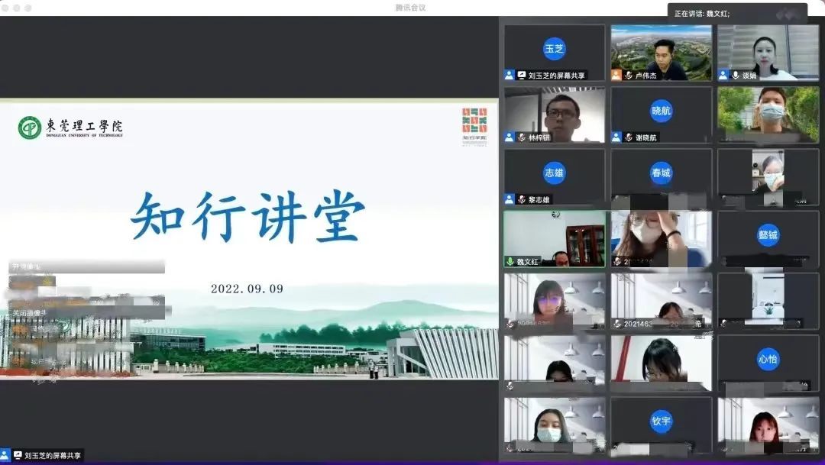Select the 心怡 avatar circle
Image resolution: width=825 pixels, height=465 pixels.
(768, 360)
